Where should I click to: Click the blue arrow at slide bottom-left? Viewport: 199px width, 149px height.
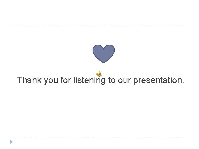pyautogui.click(x=11, y=142)
